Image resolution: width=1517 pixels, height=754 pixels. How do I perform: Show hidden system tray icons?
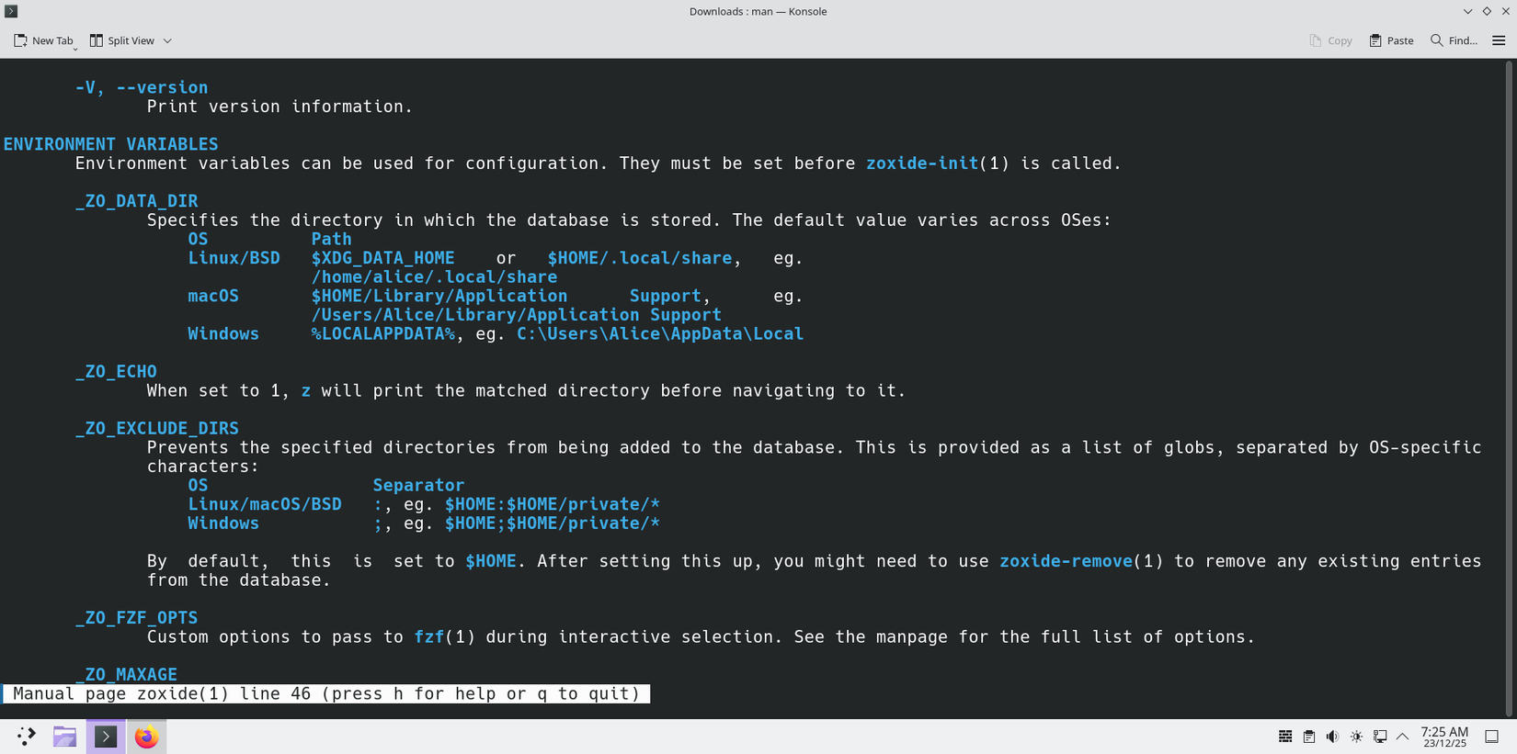coord(1402,737)
